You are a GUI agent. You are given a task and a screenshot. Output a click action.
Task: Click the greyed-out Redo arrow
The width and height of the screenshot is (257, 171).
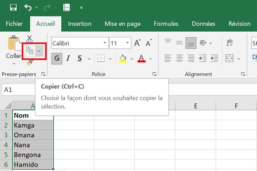[47, 7]
